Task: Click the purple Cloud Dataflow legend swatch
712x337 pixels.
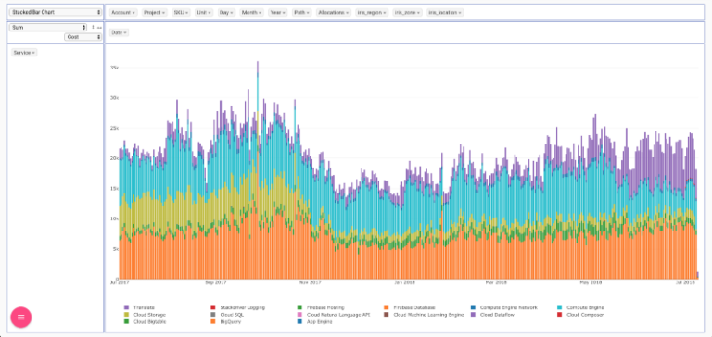Action: click(473, 315)
